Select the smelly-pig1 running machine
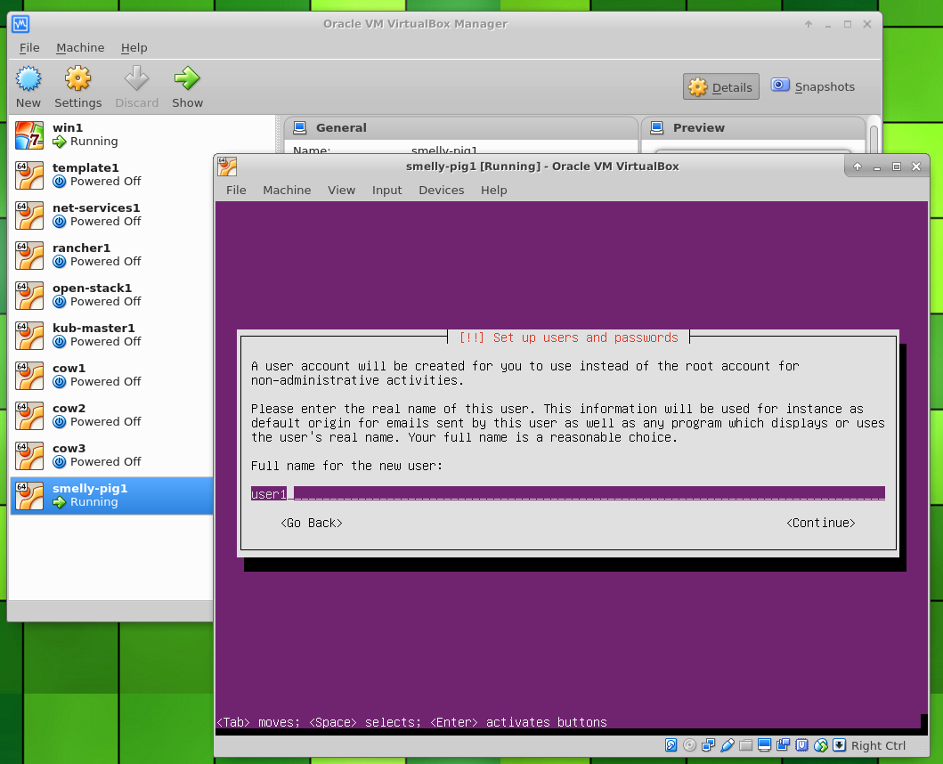 point(112,496)
